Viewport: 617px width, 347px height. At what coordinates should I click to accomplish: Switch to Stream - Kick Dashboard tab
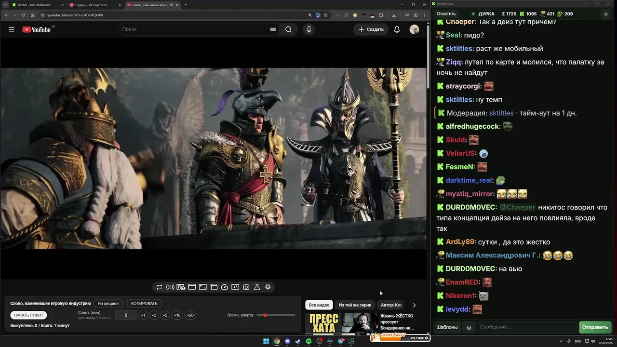point(38,5)
